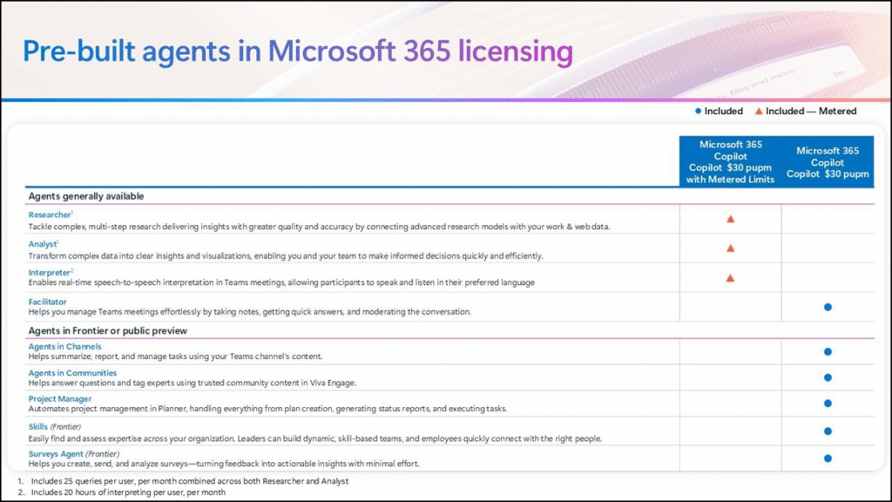This screenshot has height=502, width=892.
Task: Open the Facilitator agent link
Action: pos(47,302)
